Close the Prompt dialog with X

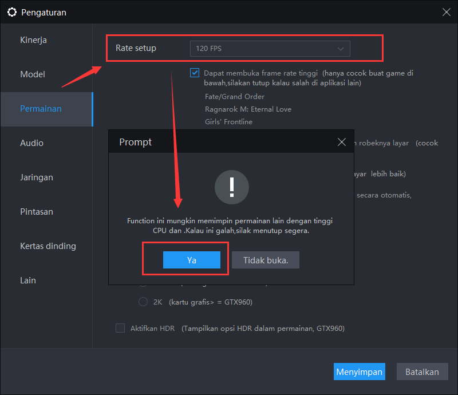click(342, 142)
